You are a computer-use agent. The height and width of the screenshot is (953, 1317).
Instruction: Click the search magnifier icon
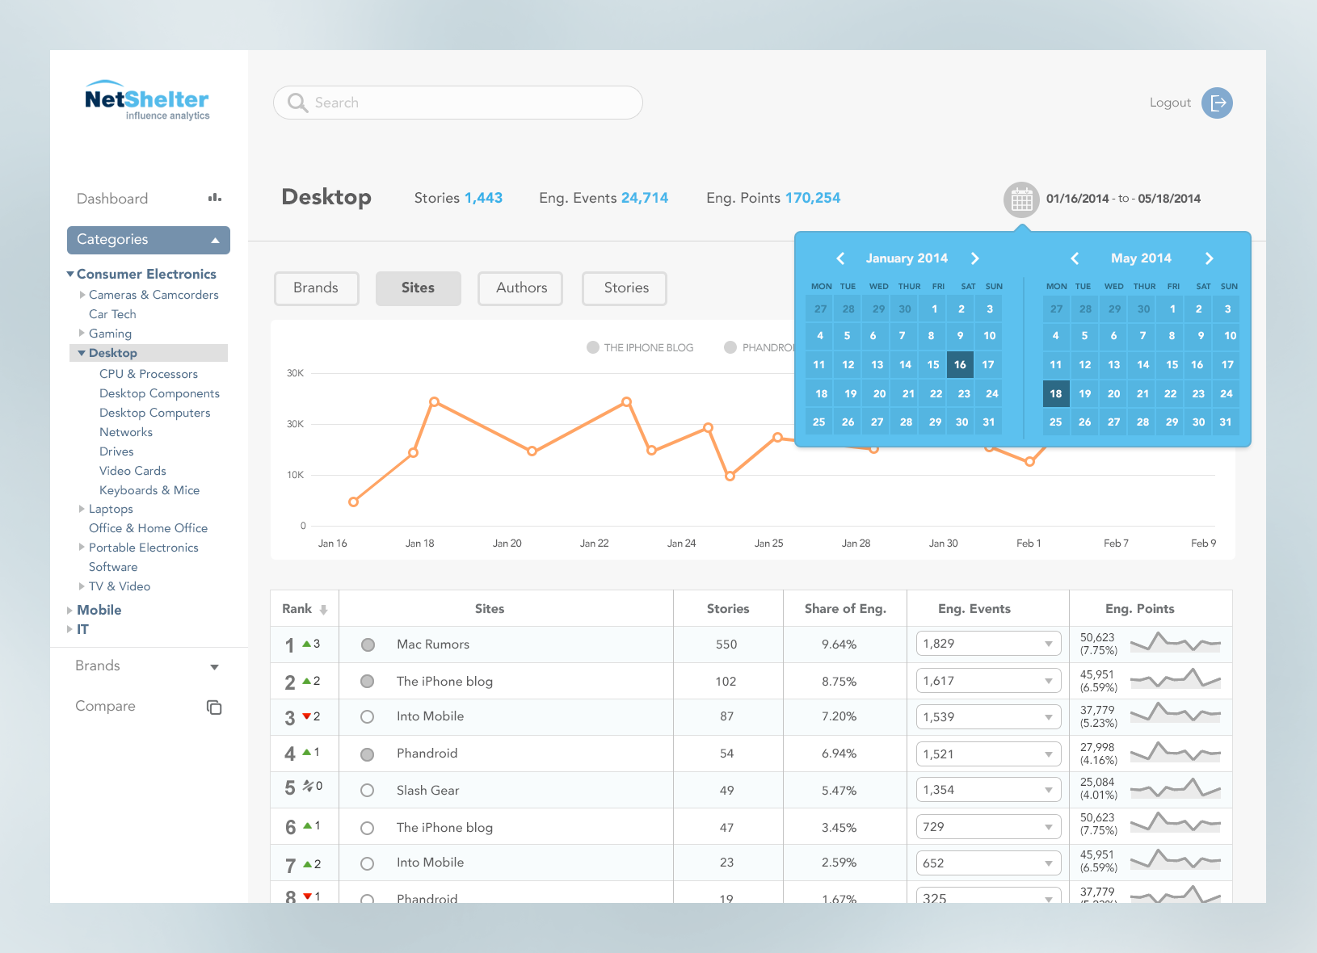coord(297,103)
